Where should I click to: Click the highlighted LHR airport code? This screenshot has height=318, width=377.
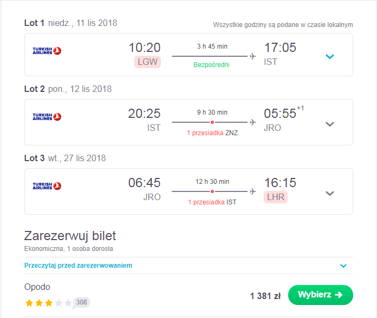point(276,197)
